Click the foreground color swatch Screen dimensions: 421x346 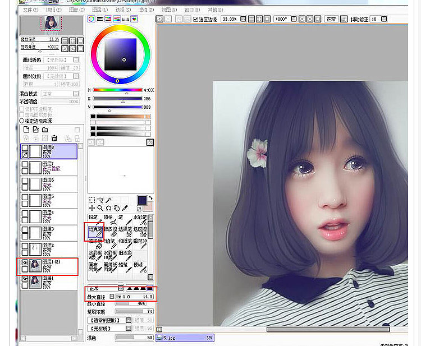(x=142, y=200)
